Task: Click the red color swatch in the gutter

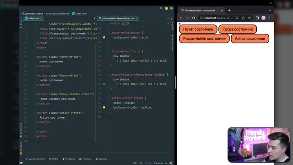Action: (x=104, y=61)
